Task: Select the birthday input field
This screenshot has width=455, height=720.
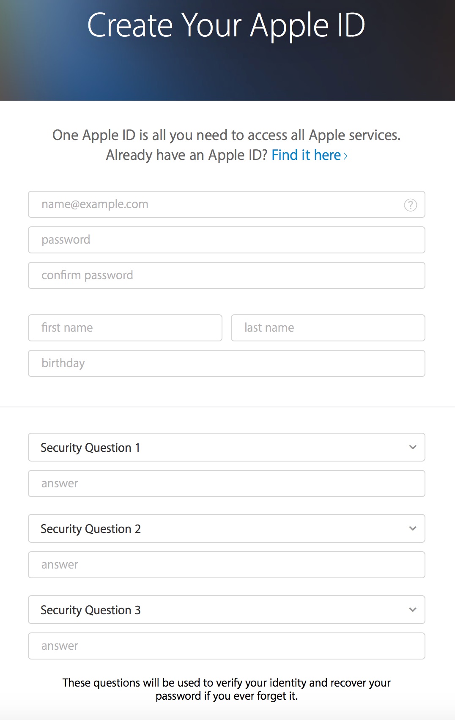Action: [x=226, y=363]
